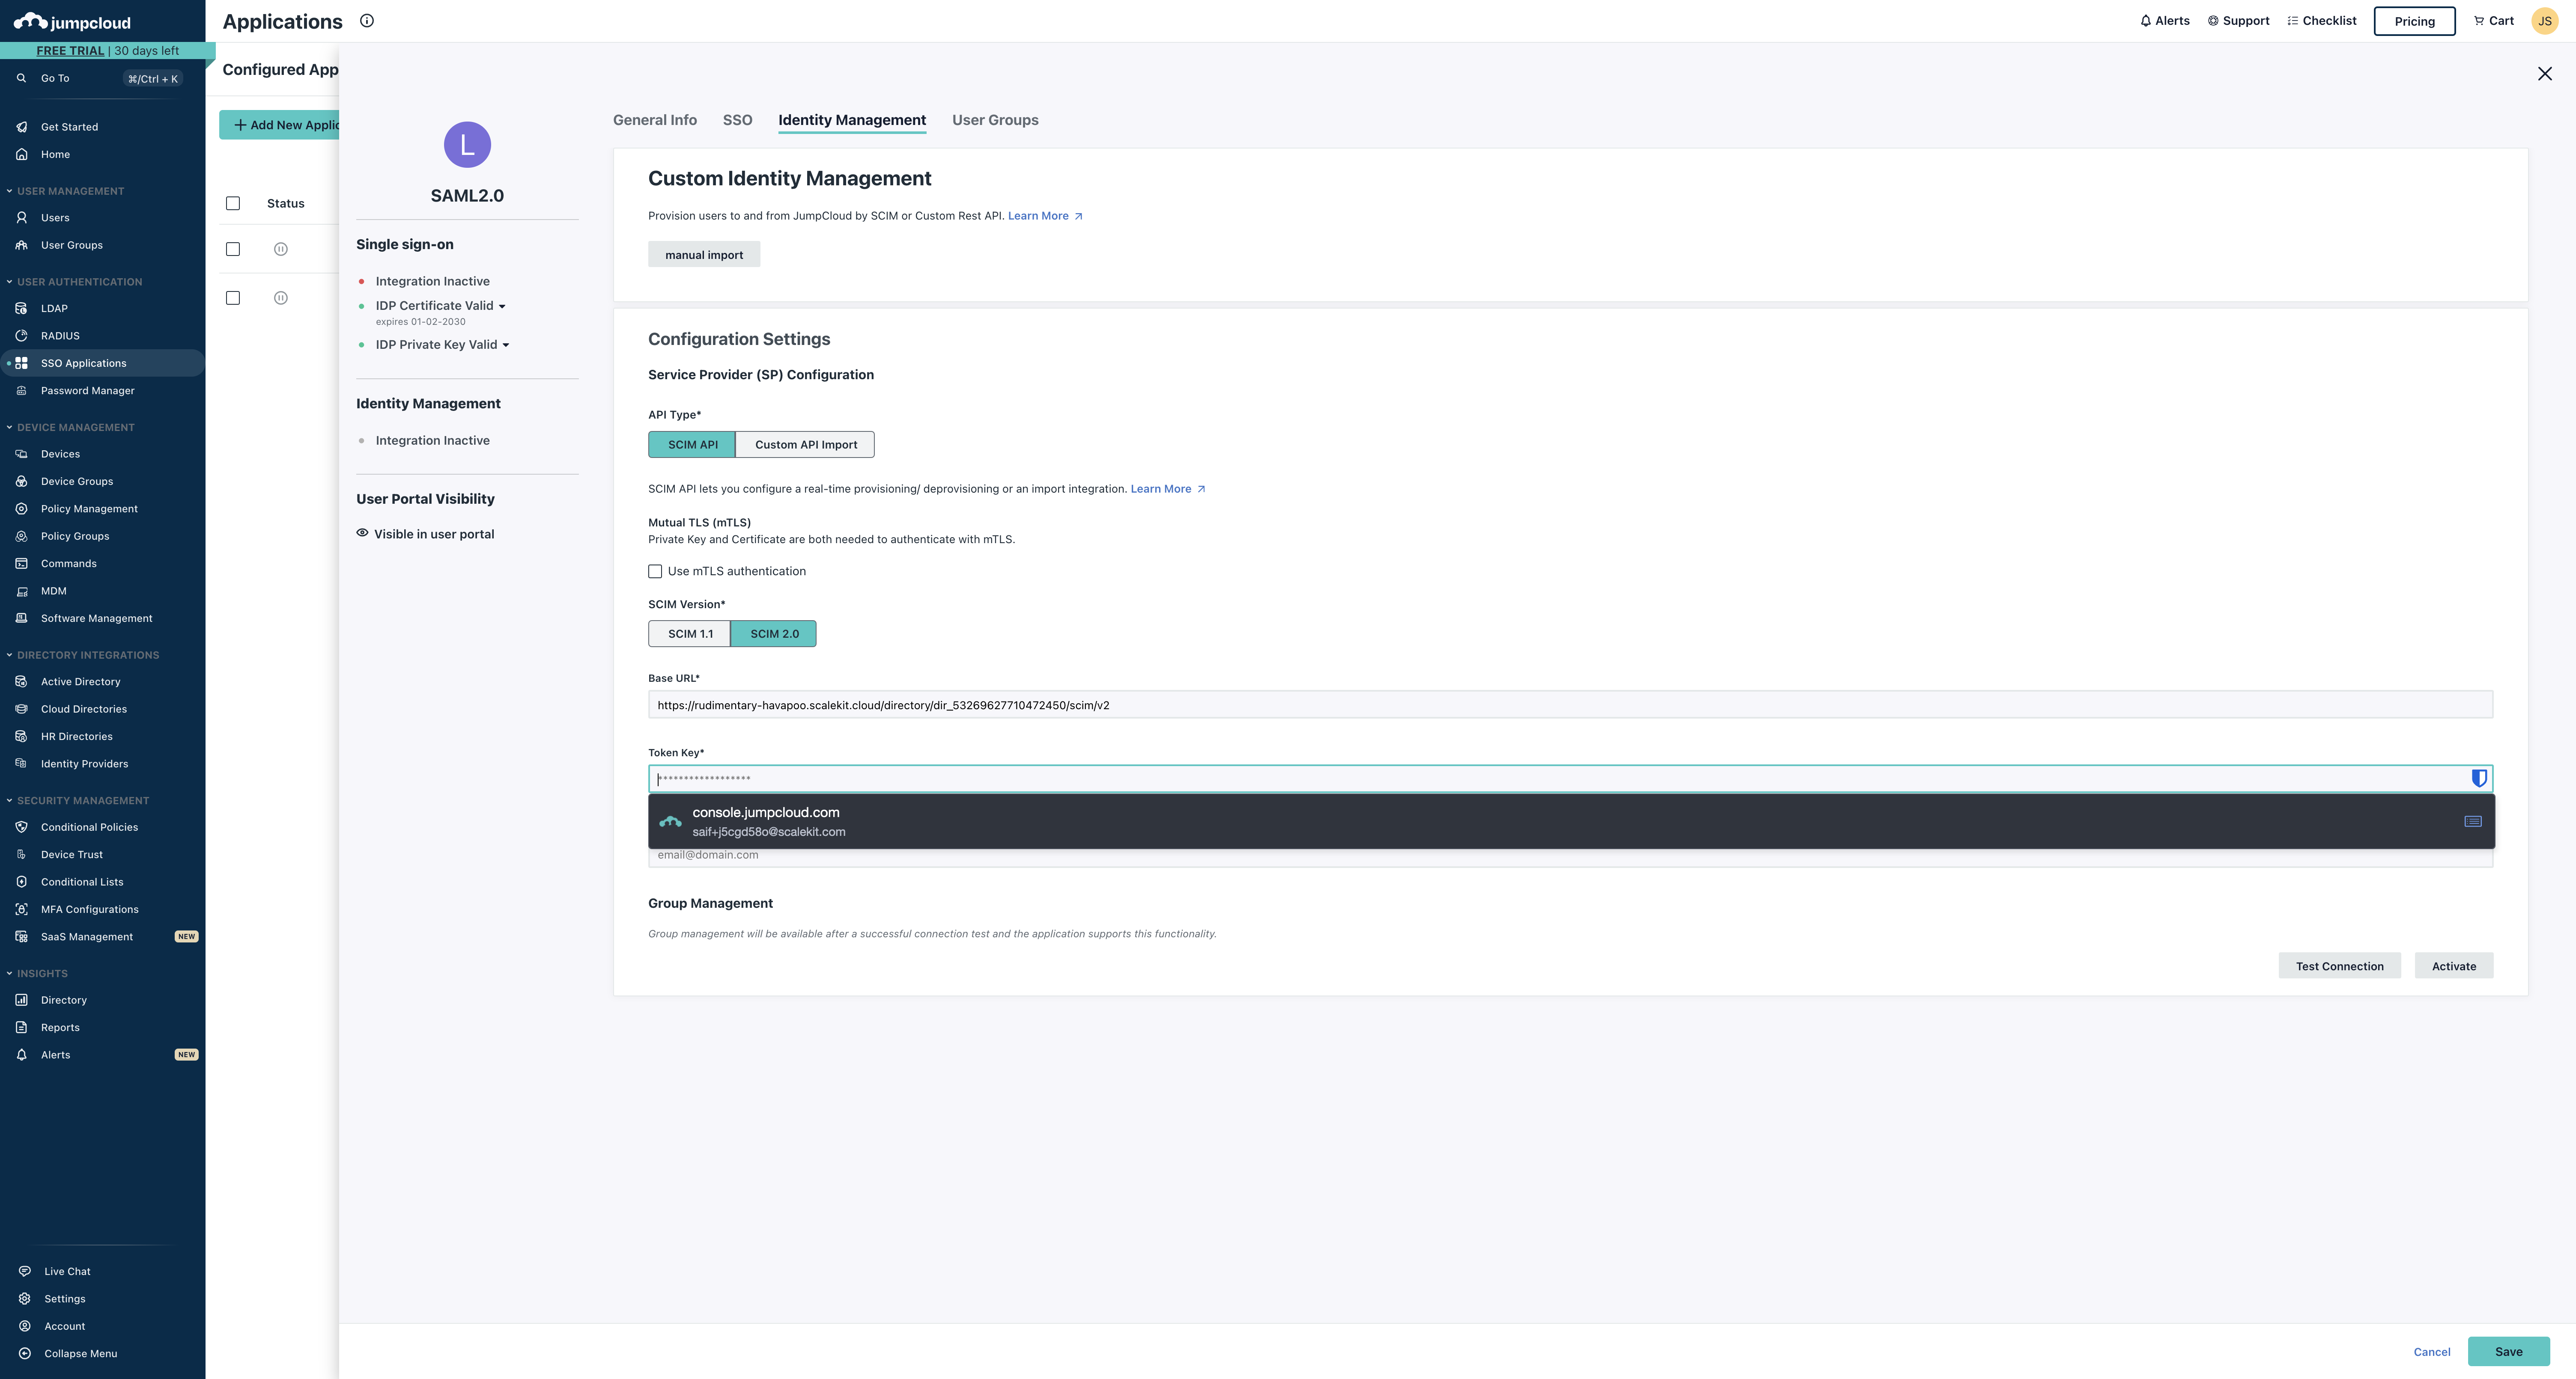Click the Cancel link
Image resolution: width=2576 pixels, height=1379 pixels.
point(2432,1352)
